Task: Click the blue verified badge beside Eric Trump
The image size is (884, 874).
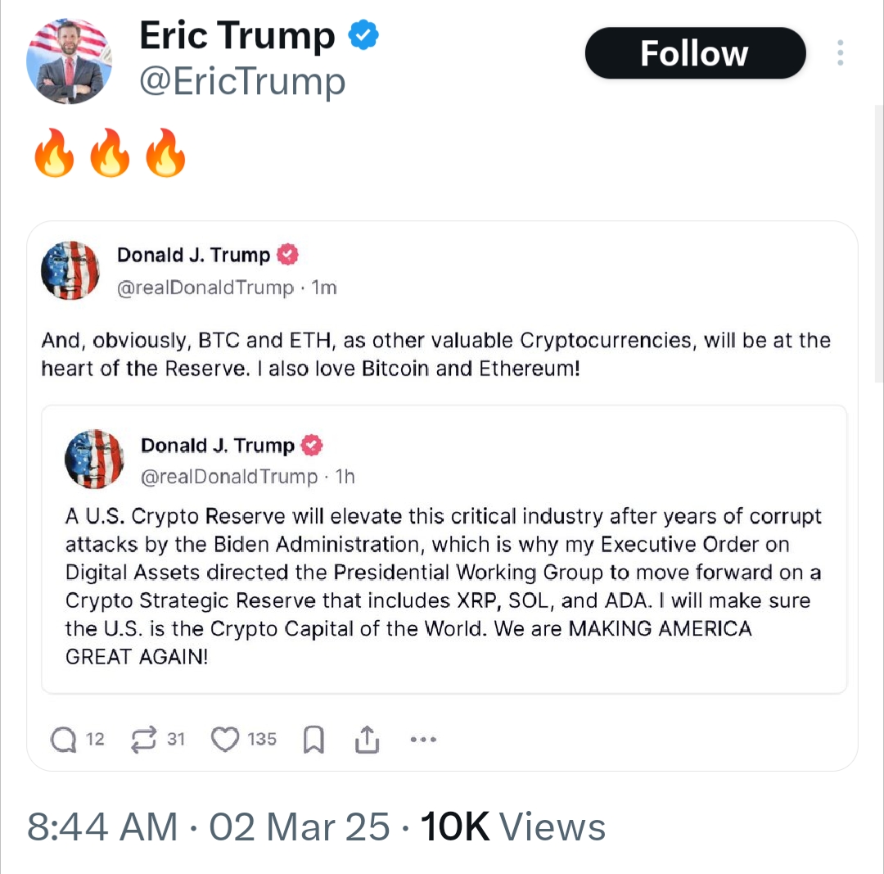Action: pyautogui.click(x=363, y=35)
